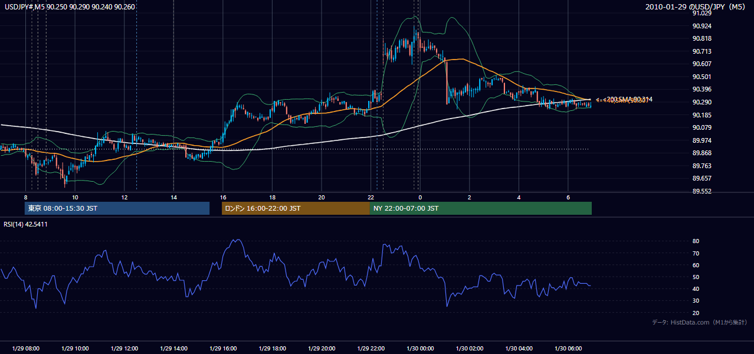Viewport: 754px width, 354px height.
Task: Click the 89.868 price axis label
Action: pyautogui.click(x=701, y=153)
